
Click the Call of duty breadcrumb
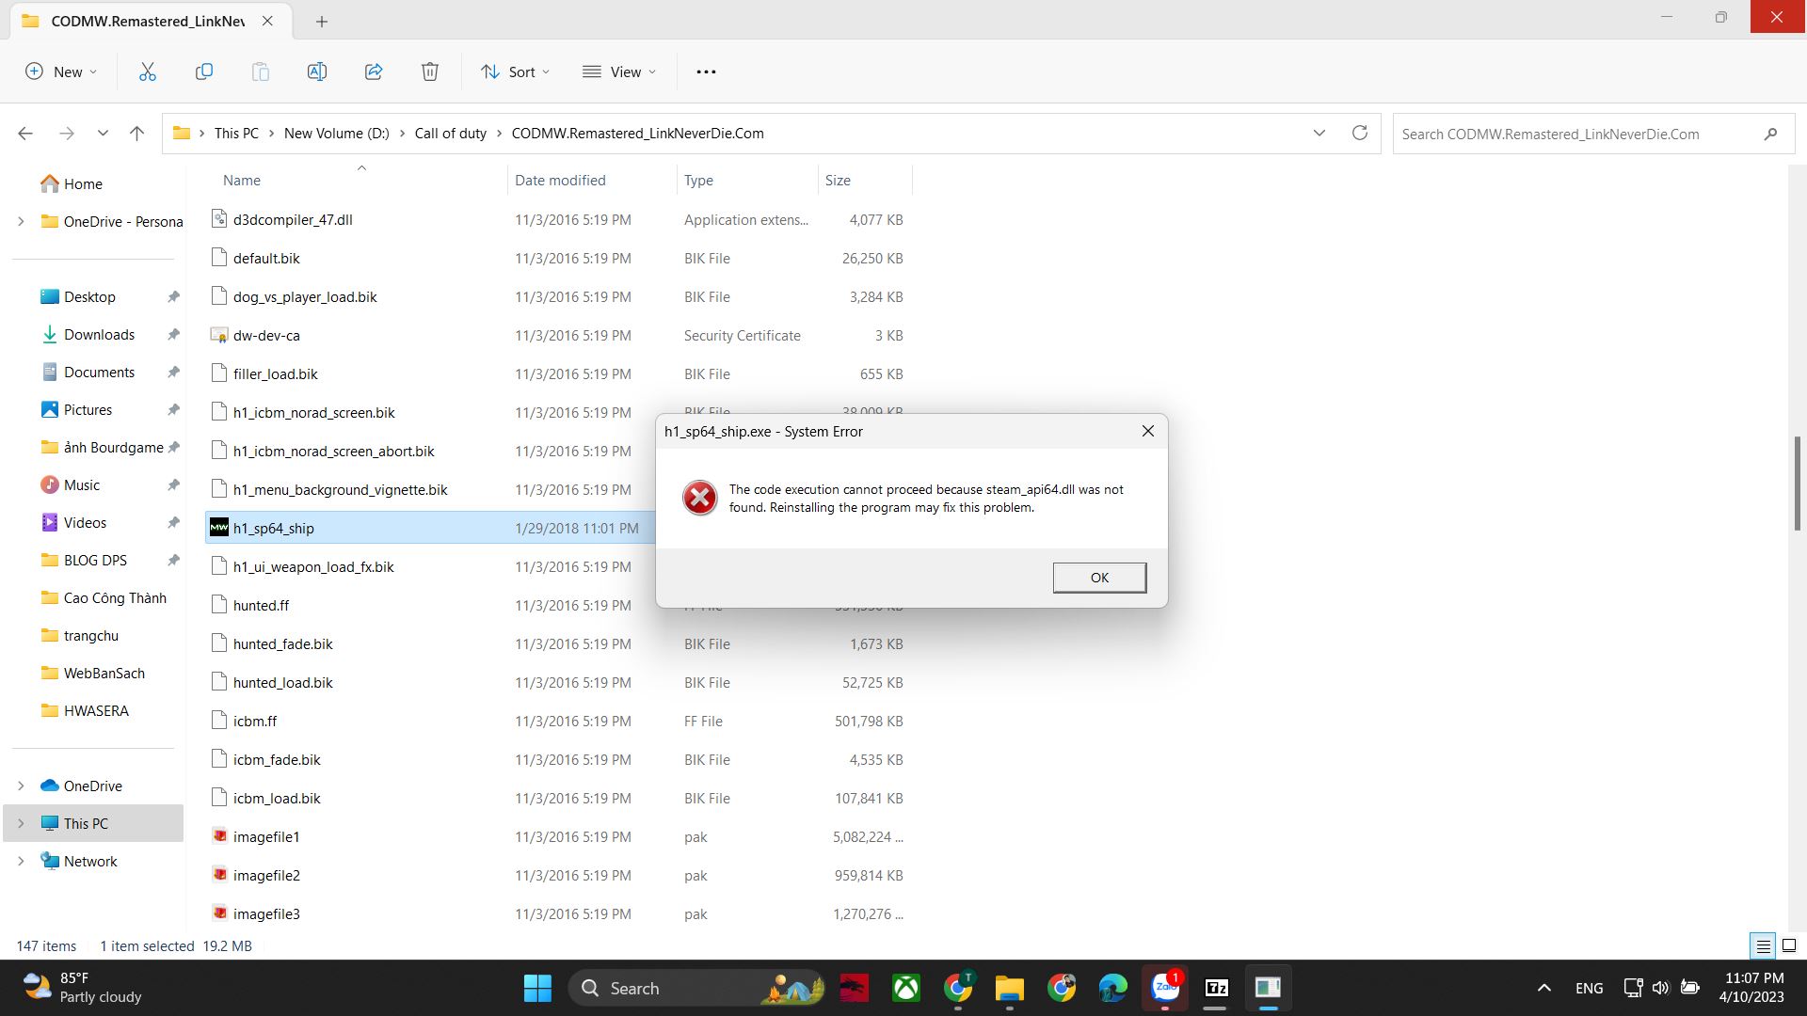point(450,134)
